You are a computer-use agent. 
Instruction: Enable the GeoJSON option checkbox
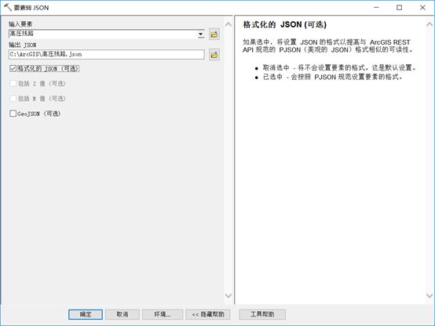click(x=13, y=114)
